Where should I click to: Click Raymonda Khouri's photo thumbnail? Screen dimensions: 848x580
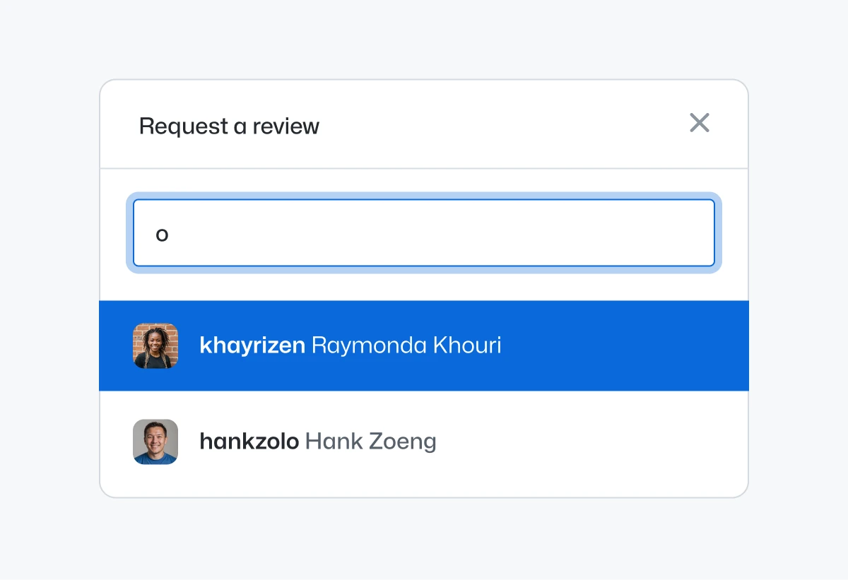tap(155, 345)
